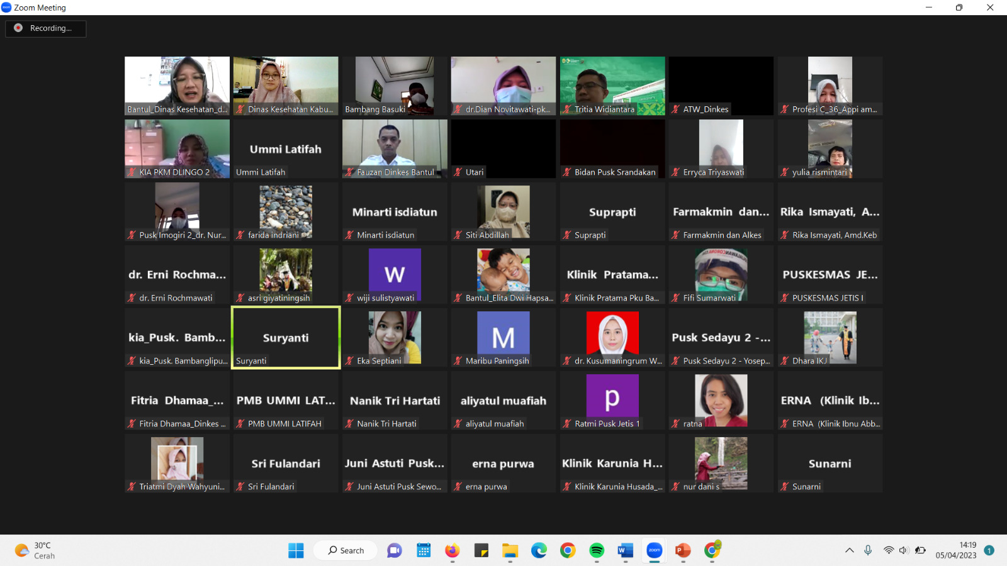Open the volume control in tray
Viewport: 1007px width, 566px height.
click(x=904, y=551)
